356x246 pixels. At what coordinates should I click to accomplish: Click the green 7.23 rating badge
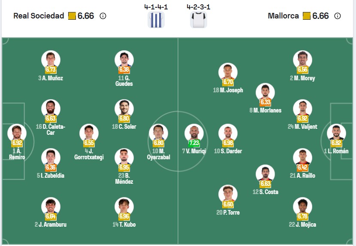pos(194,143)
